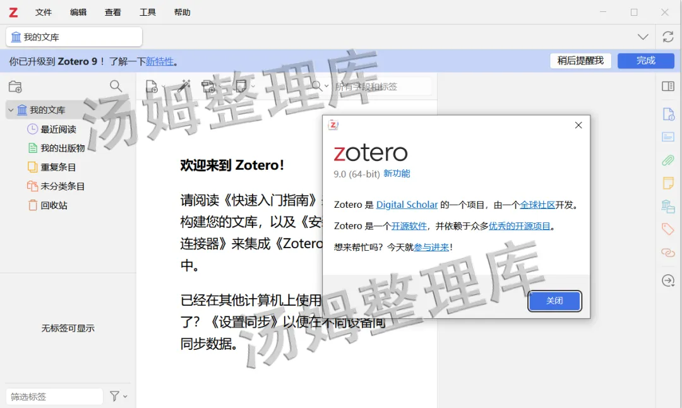Click the 关闭 button in the dialog
Image resolution: width=682 pixels, height=408 pixels.
pyautogui.click(x=554, y=301)
